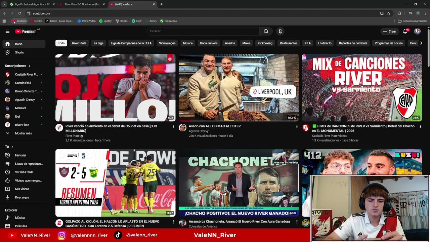The image size is (430, 242).
Task: Open options menu for River venció a Sarmiento video
Action: (x=174, y=126)
